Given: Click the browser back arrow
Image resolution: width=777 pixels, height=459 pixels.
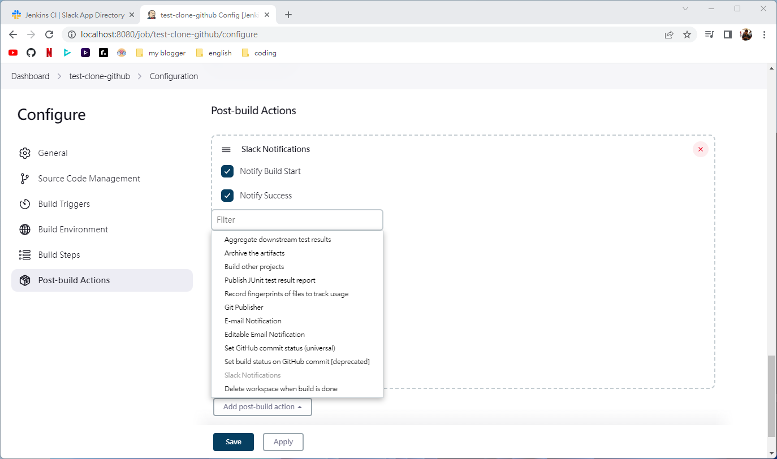Looking at the screenshot, I should point(13,34).
